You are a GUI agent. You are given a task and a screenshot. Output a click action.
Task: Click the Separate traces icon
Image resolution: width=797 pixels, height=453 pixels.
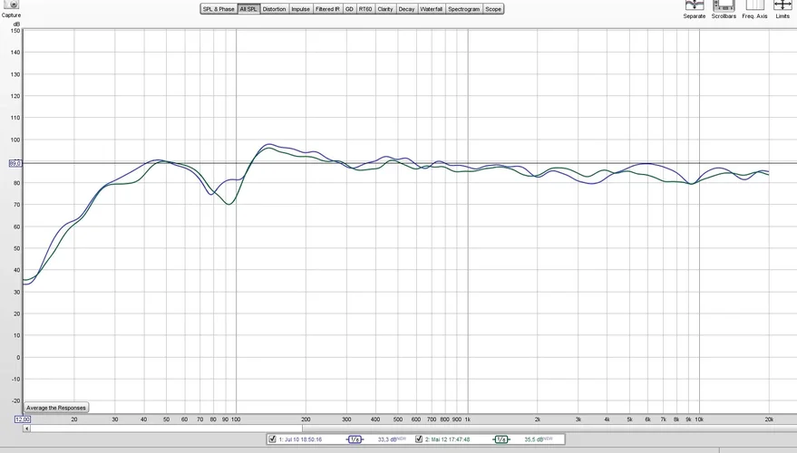click(x=694, y=5)
